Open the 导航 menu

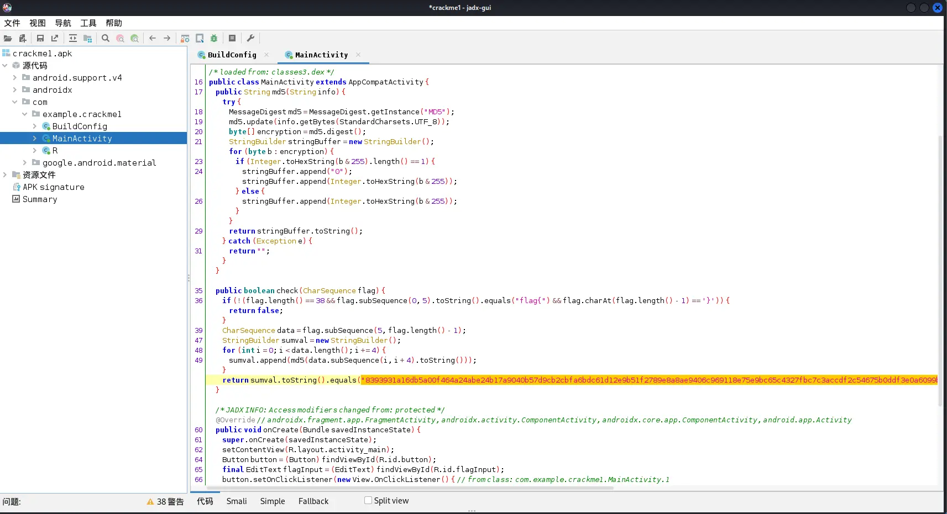pos(63,23)
